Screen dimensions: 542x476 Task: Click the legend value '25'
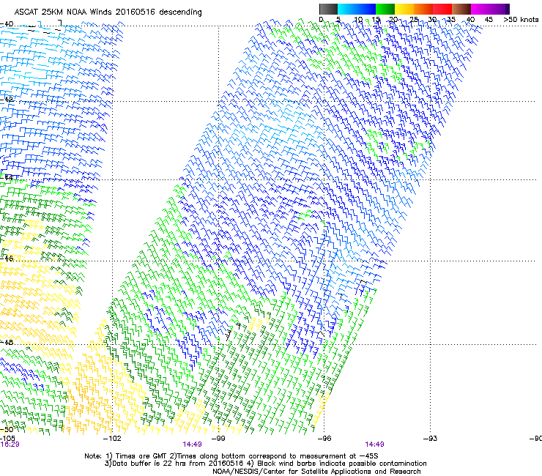click(414, 20)
